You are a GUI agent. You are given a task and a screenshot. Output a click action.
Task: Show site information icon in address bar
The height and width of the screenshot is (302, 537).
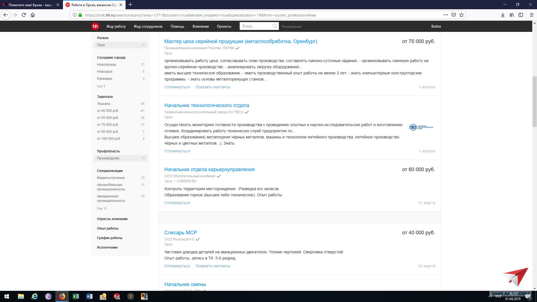tap(75, 15)
